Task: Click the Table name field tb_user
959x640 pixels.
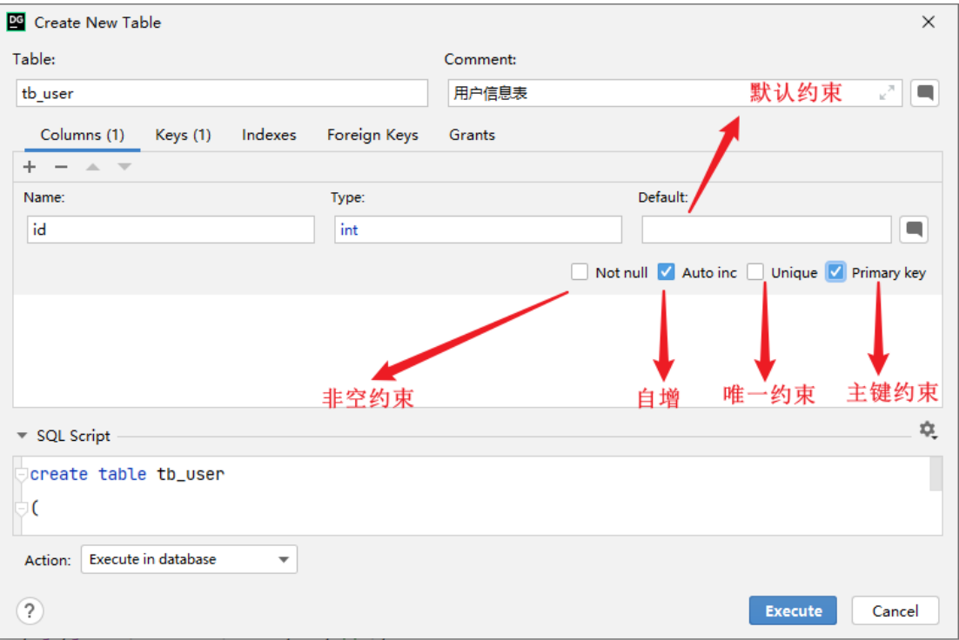Action: click(x=222, y=93)
